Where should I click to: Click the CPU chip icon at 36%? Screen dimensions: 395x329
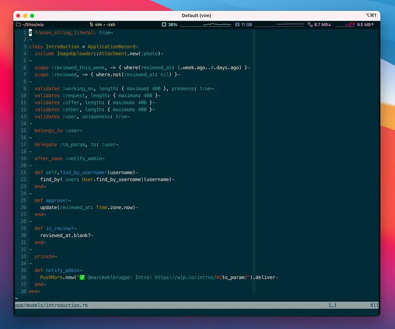pyautogui.click(x=164, y=25)
